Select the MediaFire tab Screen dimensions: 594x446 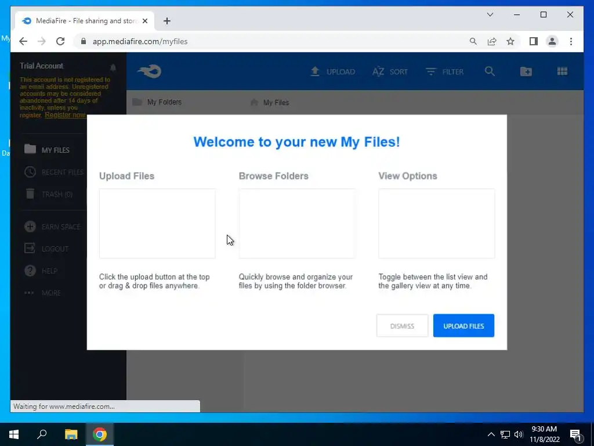pyautogui.click(x=85, y=21)
